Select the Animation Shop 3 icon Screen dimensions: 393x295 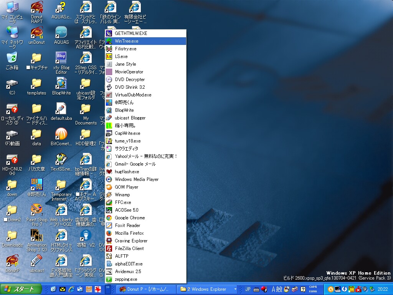tap(37, 240)
